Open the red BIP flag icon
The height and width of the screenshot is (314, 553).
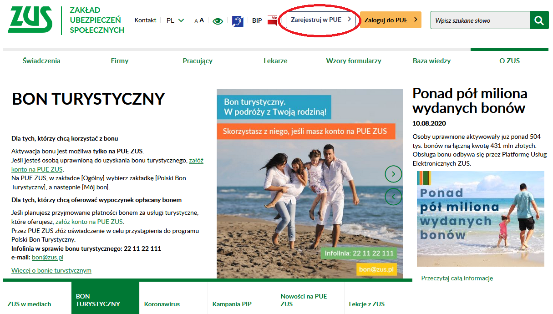[x=272, y=20]
